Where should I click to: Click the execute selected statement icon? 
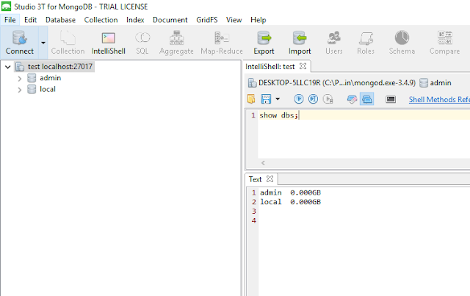coord(314,99)
